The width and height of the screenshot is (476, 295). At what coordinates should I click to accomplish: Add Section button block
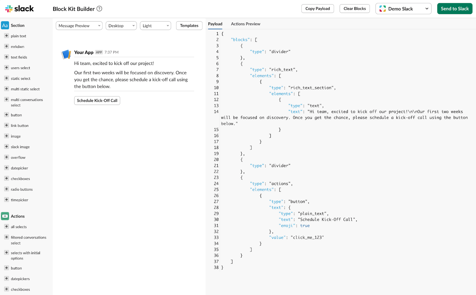coord(7,115)
